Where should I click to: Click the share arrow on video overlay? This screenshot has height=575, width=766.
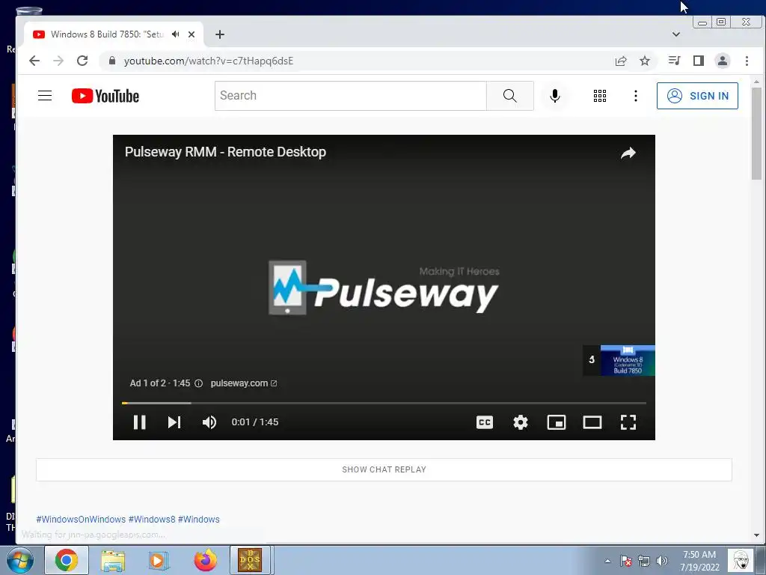pos(628,153)
